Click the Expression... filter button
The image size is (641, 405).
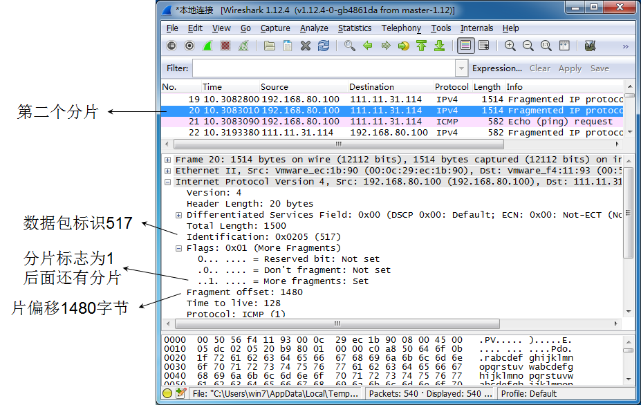click(497, 68)
